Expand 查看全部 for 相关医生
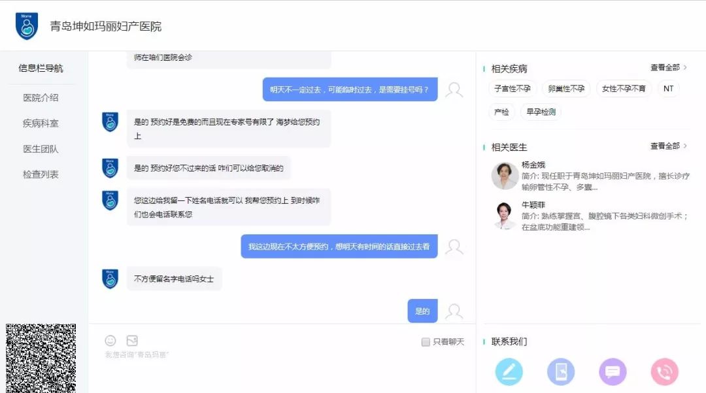This screenshot has height=393, width=706. pos(669,146)
